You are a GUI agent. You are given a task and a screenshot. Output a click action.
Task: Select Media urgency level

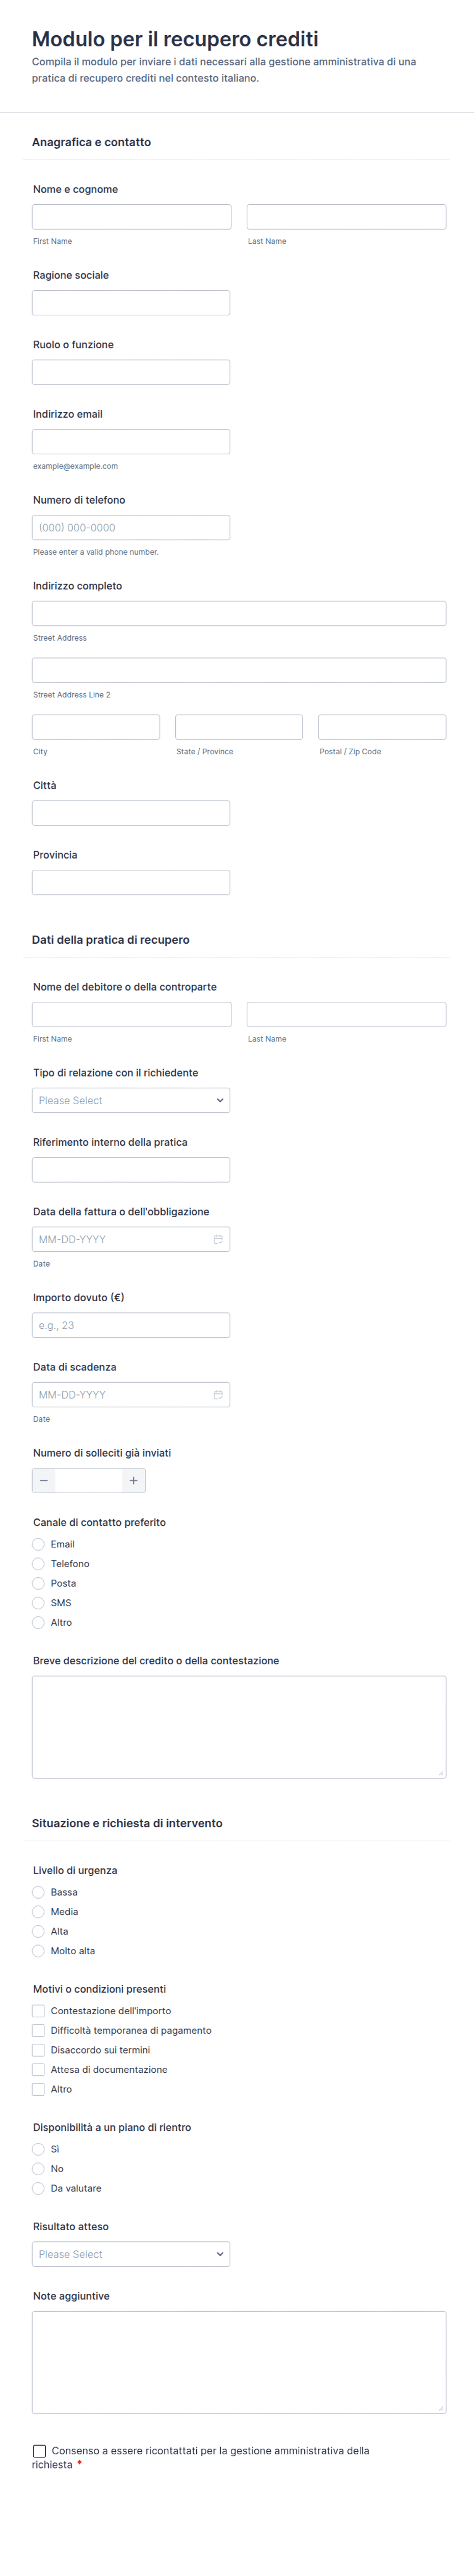[x=39, y=1912]
